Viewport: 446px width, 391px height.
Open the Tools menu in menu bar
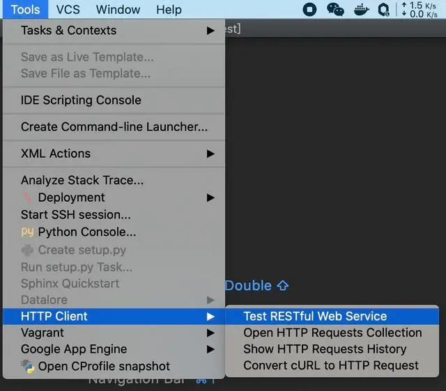[x=25, y=9]
